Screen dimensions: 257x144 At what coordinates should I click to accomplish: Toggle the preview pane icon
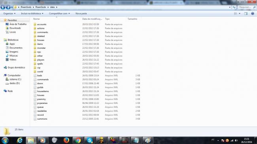246,13
